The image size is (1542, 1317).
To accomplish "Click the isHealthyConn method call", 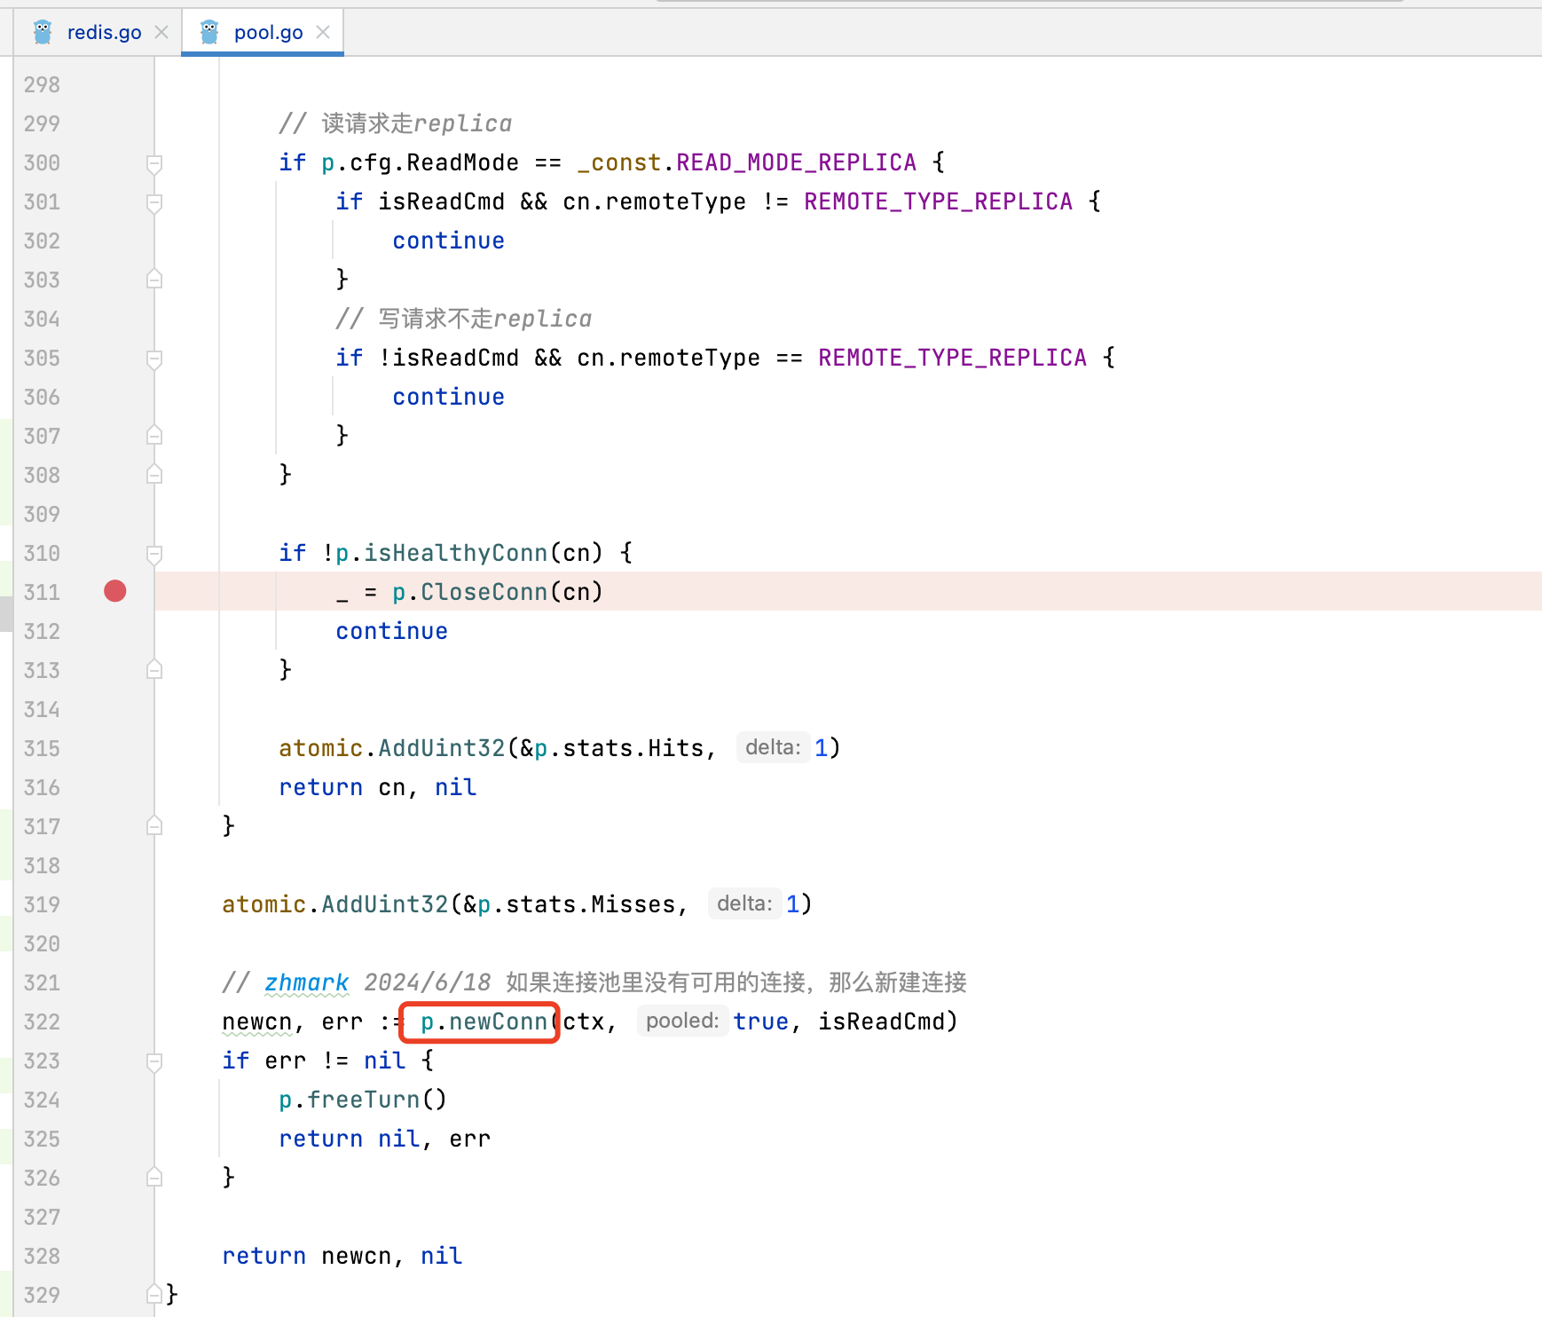I will point(455,553).
